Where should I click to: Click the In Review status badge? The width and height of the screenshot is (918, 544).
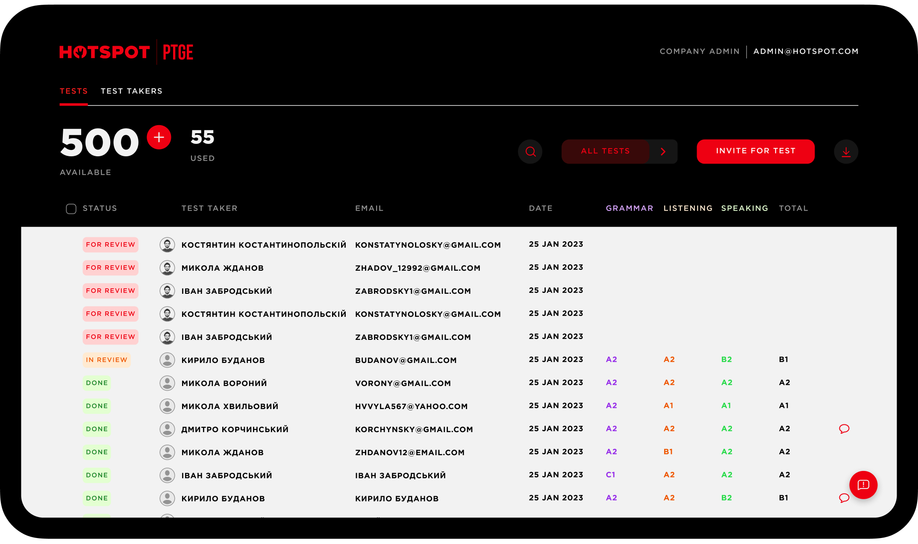(x=106, y=360)
